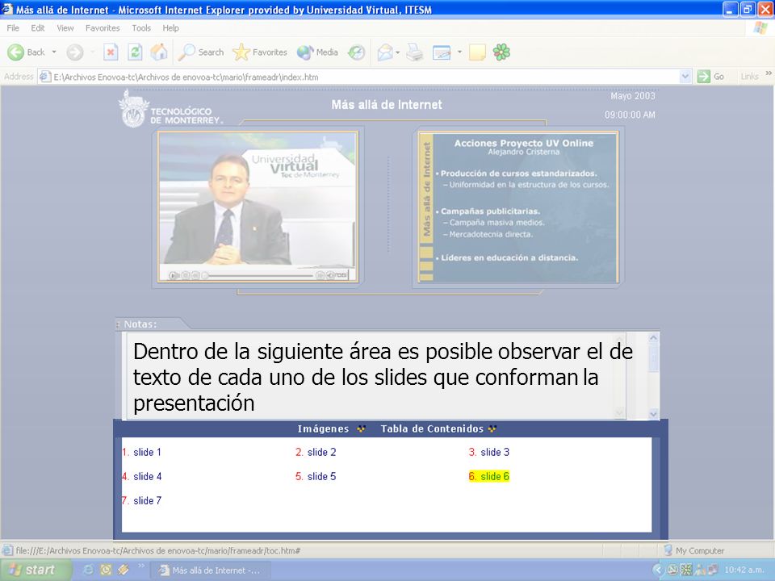
Task: Click the green Go arrow button
Action: [x=710, y=77]
